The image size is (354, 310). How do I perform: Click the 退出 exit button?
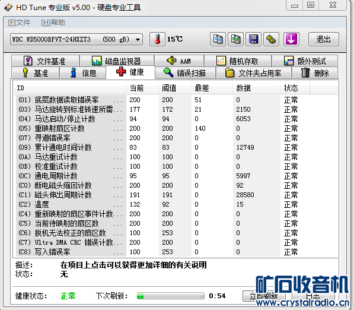click(x=324, y=39)
